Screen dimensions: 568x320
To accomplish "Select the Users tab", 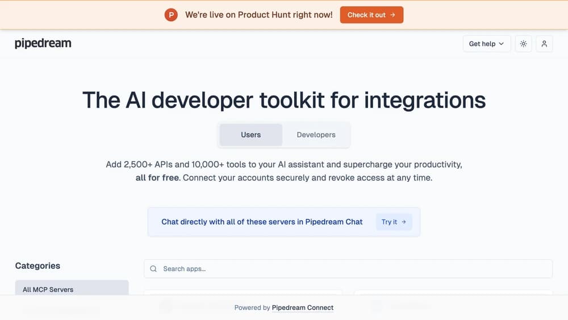I will (x=250, y=135).
